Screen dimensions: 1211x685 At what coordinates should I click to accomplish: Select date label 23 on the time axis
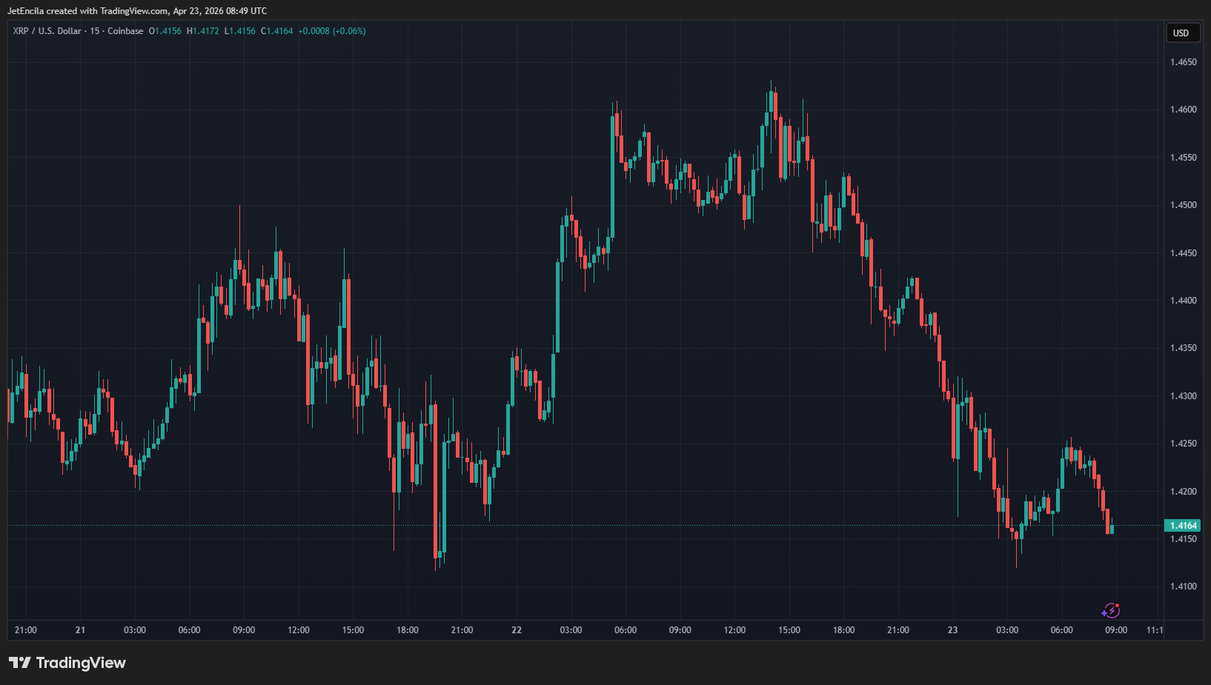pos(952,630)
